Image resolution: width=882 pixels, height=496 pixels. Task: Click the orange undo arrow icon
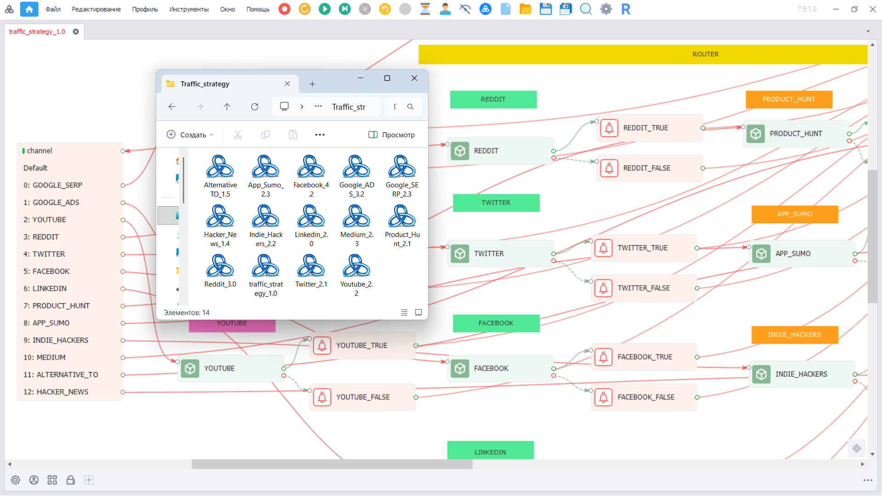pos(385,9)
